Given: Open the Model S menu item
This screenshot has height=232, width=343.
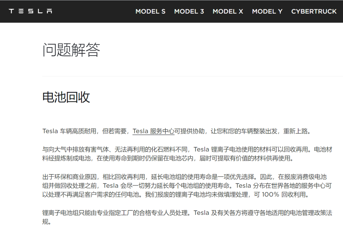Looking at the screenshot, I should click(150, 11).
